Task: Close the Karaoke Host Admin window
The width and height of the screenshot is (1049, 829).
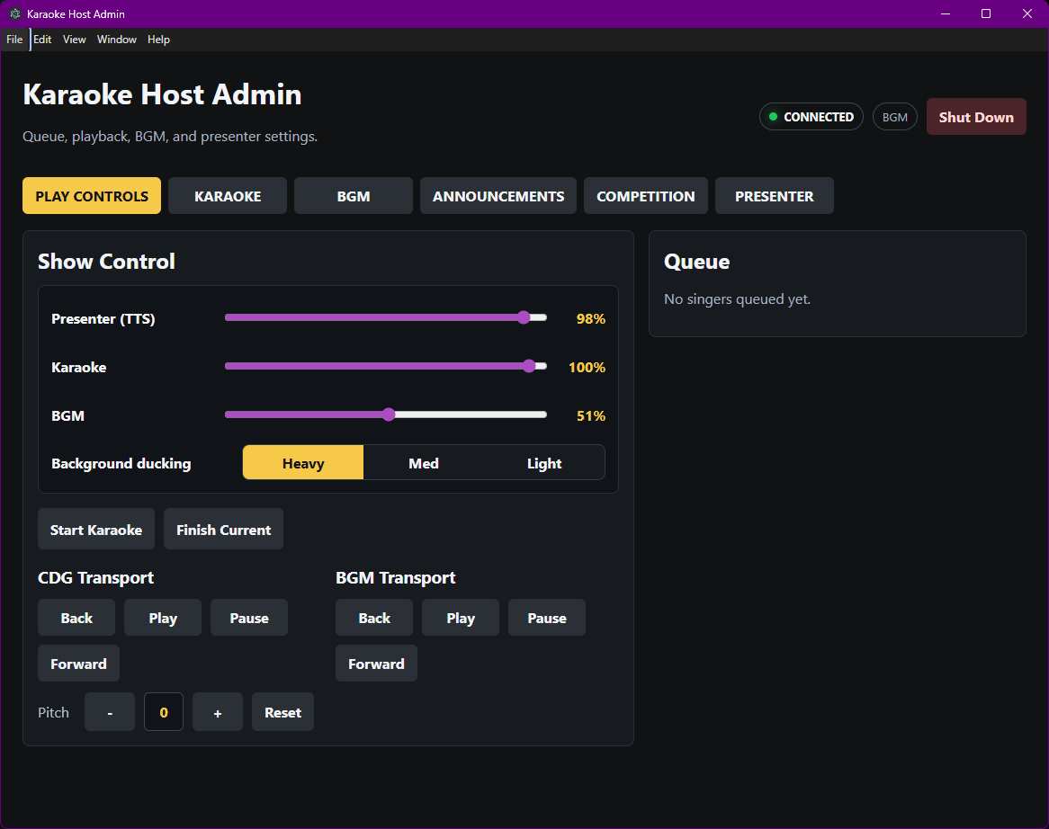Action: pos(1027,13)
